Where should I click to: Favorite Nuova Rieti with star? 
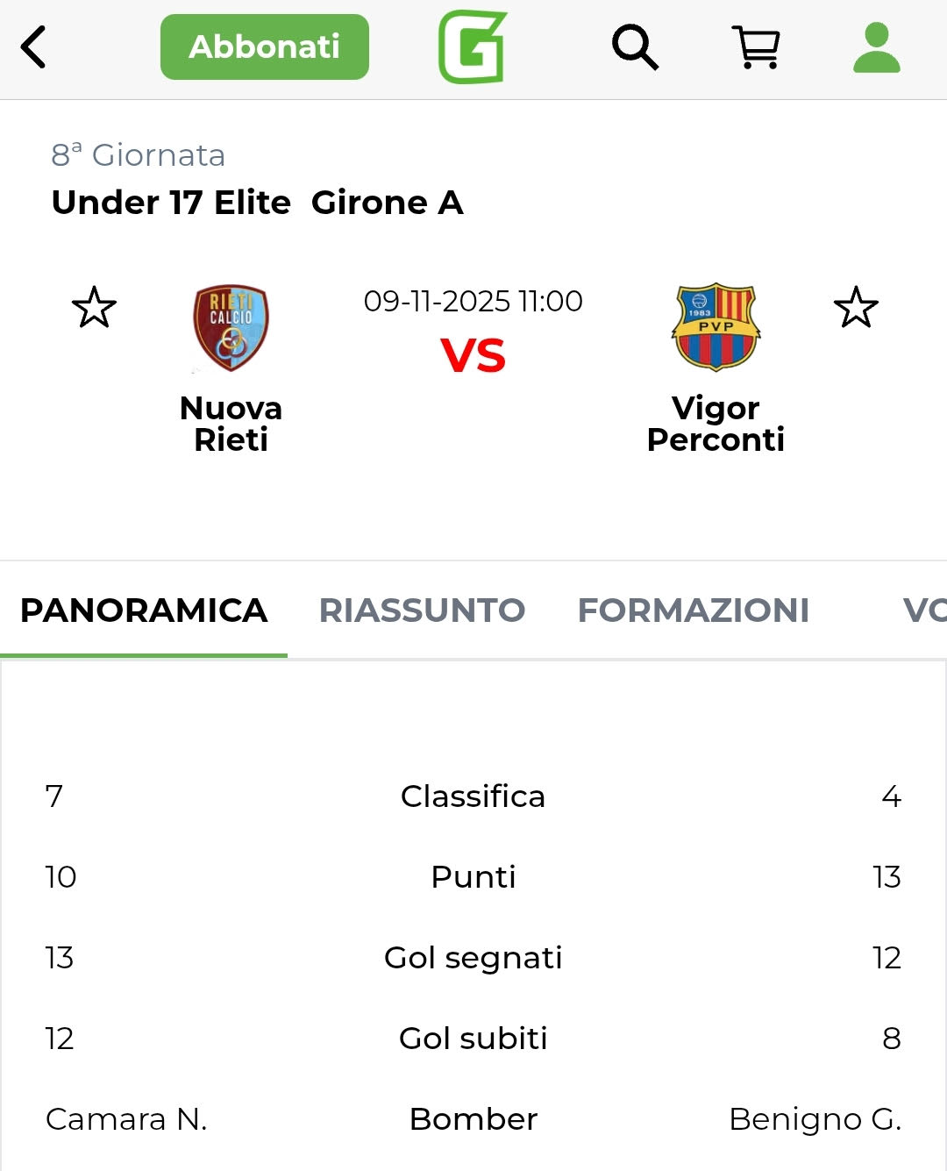(94, 308)
